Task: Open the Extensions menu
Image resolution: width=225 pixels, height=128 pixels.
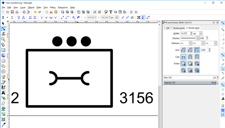Action: [x=63, y=7]
